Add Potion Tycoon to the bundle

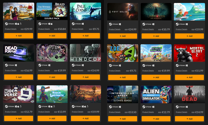[x=52, y=77]
